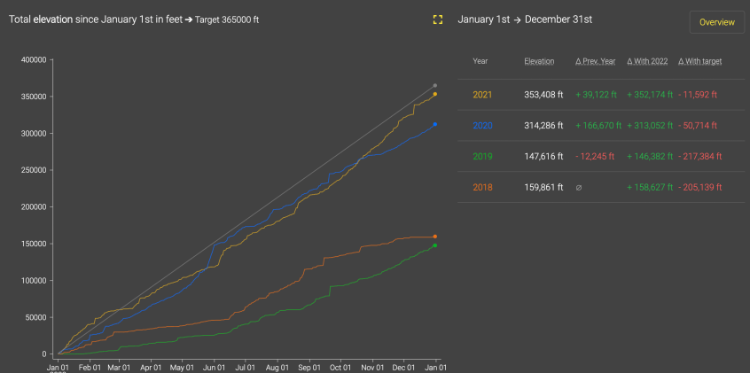Click the yellow fullscreen expand icon
Viewport: 750px width, 373px height.
438,19
